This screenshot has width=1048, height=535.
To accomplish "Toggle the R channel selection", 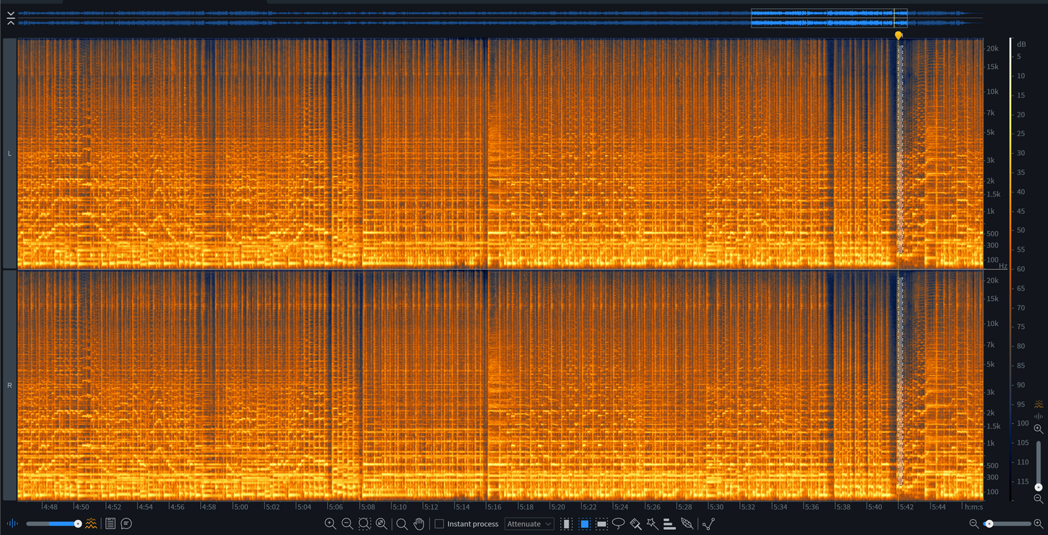I will coord(9,385).
